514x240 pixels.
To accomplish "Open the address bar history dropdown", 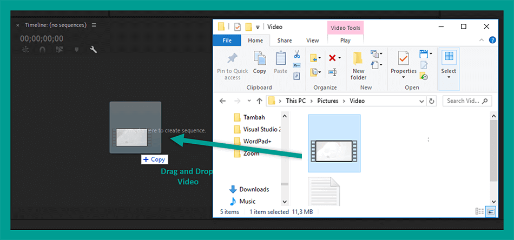I will pyautogui.click(x=422, y=101).
